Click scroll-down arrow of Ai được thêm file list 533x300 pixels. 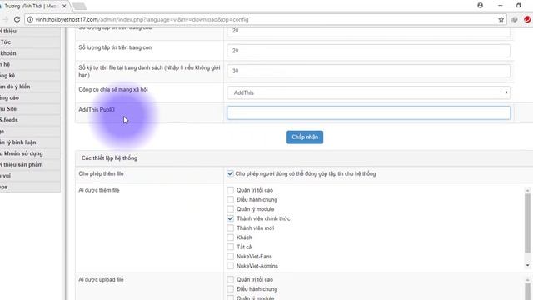click(527, 265)
